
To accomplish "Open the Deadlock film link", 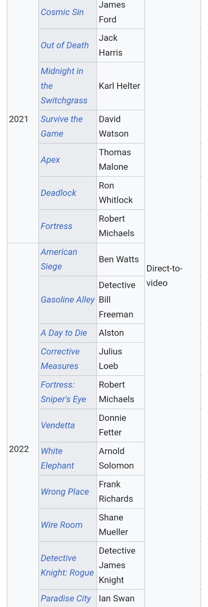I will click(58, 193).
